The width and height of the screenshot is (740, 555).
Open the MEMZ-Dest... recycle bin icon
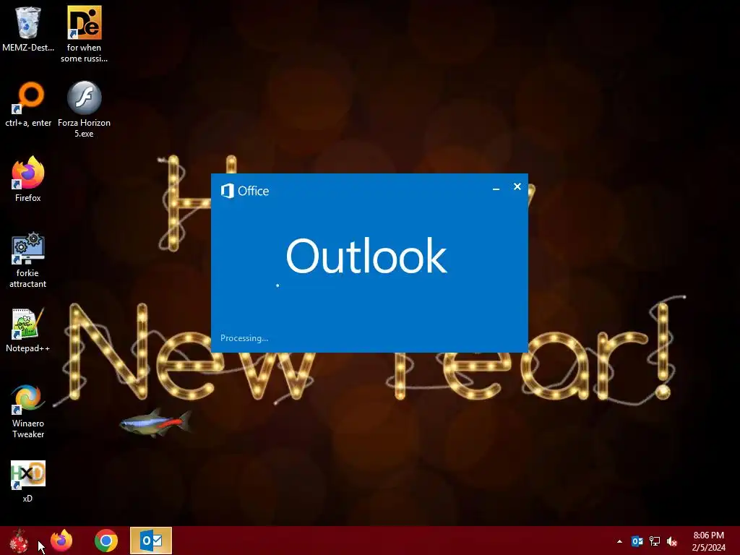pos(28,28)
